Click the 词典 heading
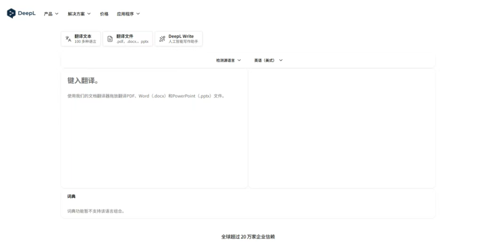The width and height of the screenshot is (479, 251). point(71,196)
